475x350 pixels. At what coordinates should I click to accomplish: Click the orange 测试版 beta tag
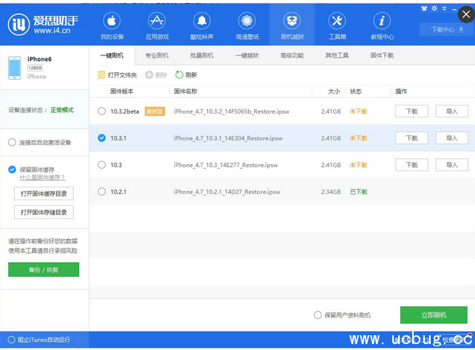(x=155, y=111)
